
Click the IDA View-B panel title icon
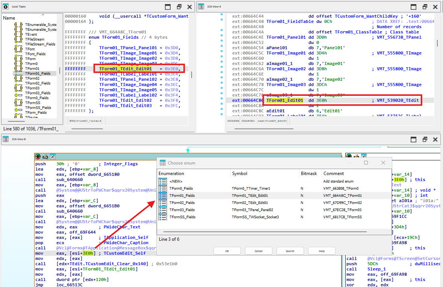pos(6,139)
